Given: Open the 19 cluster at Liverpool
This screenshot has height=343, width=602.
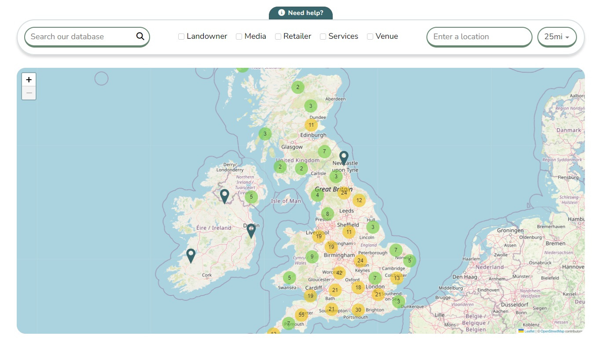Looking at the screenshot, I should tap(319, 236).
